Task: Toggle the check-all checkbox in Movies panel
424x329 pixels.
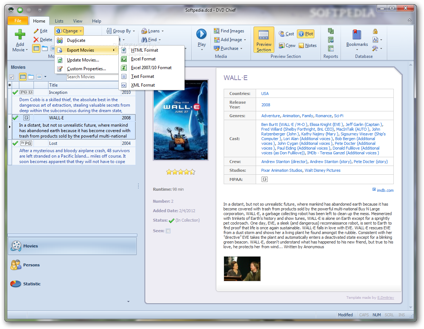Action: coord(12,77)
